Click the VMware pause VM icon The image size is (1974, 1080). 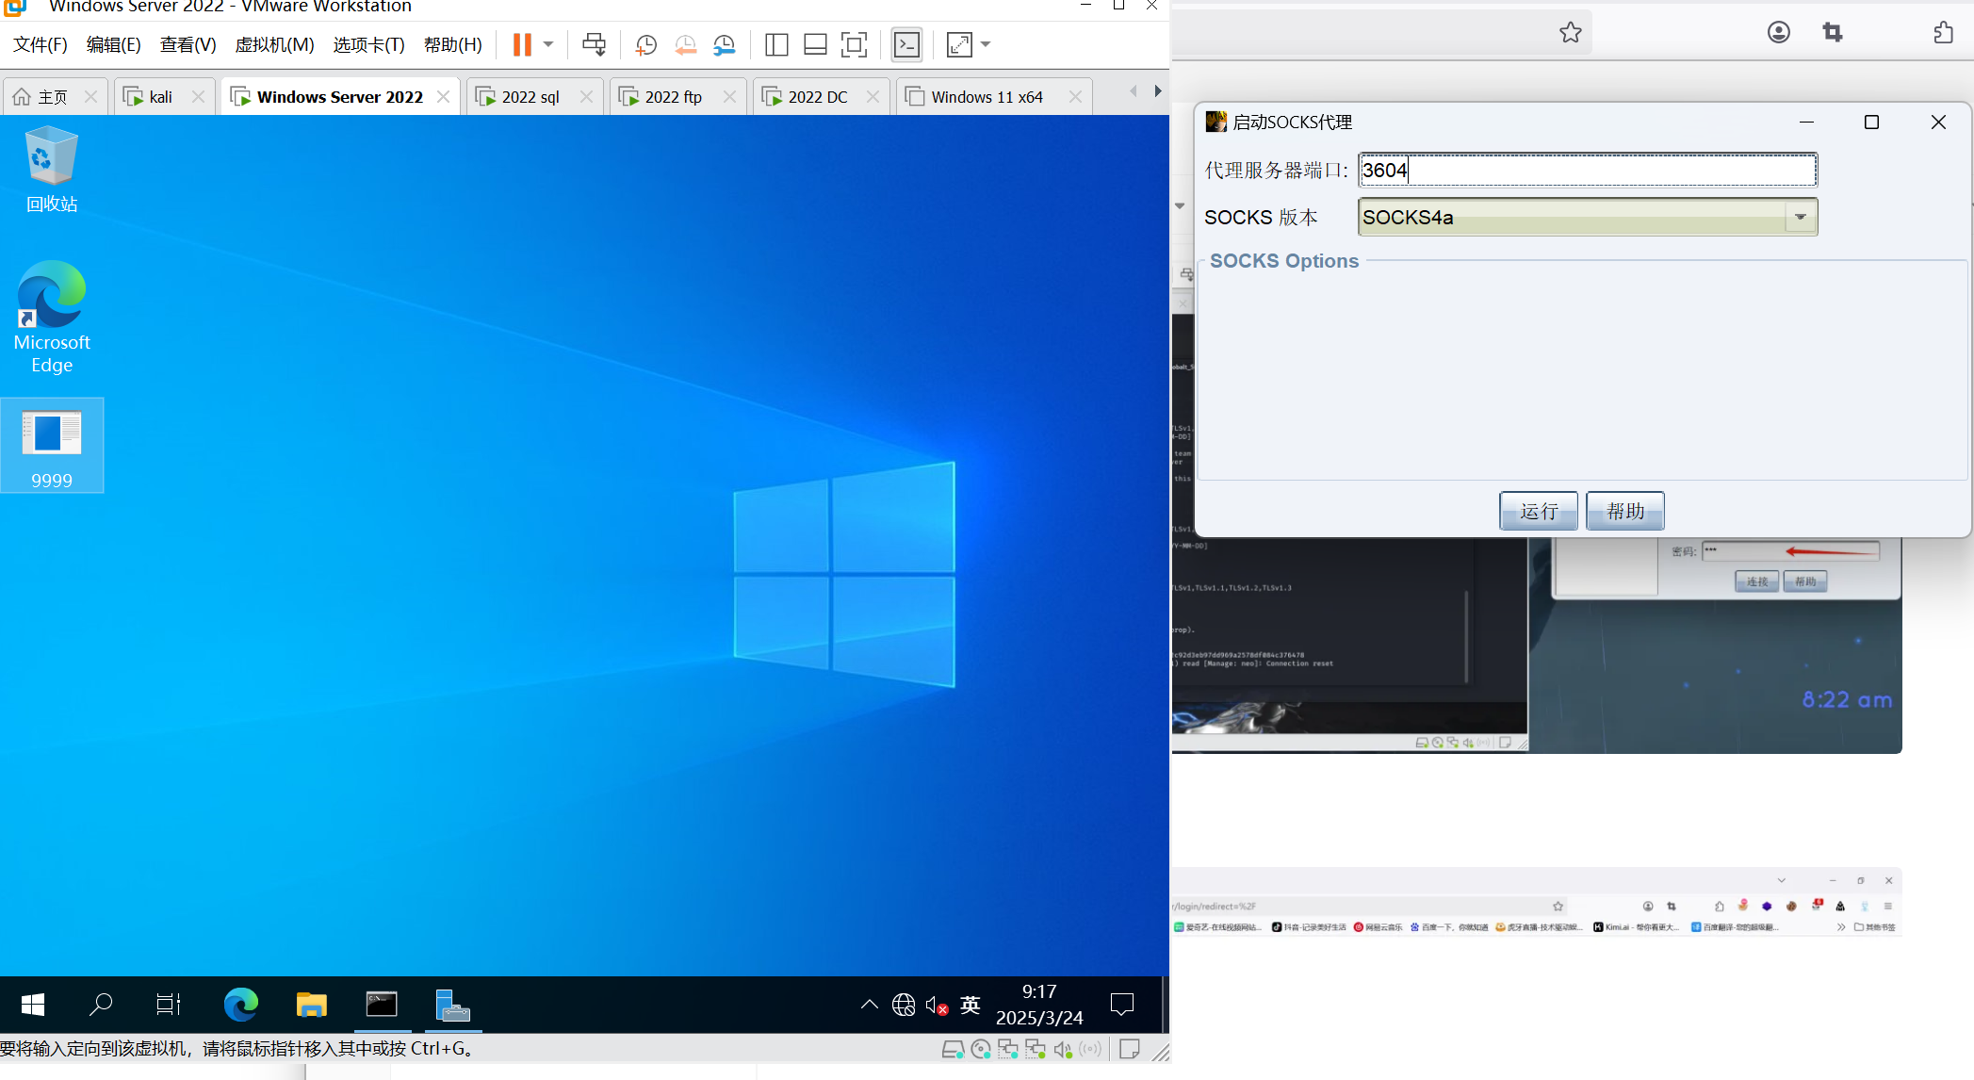coord(522,44)
